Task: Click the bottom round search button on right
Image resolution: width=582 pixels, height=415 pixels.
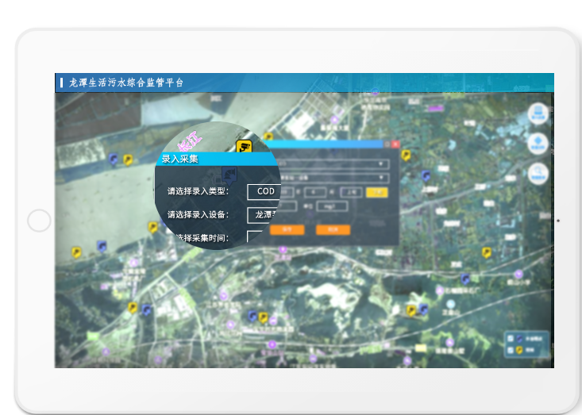Action: coord(538,172)
